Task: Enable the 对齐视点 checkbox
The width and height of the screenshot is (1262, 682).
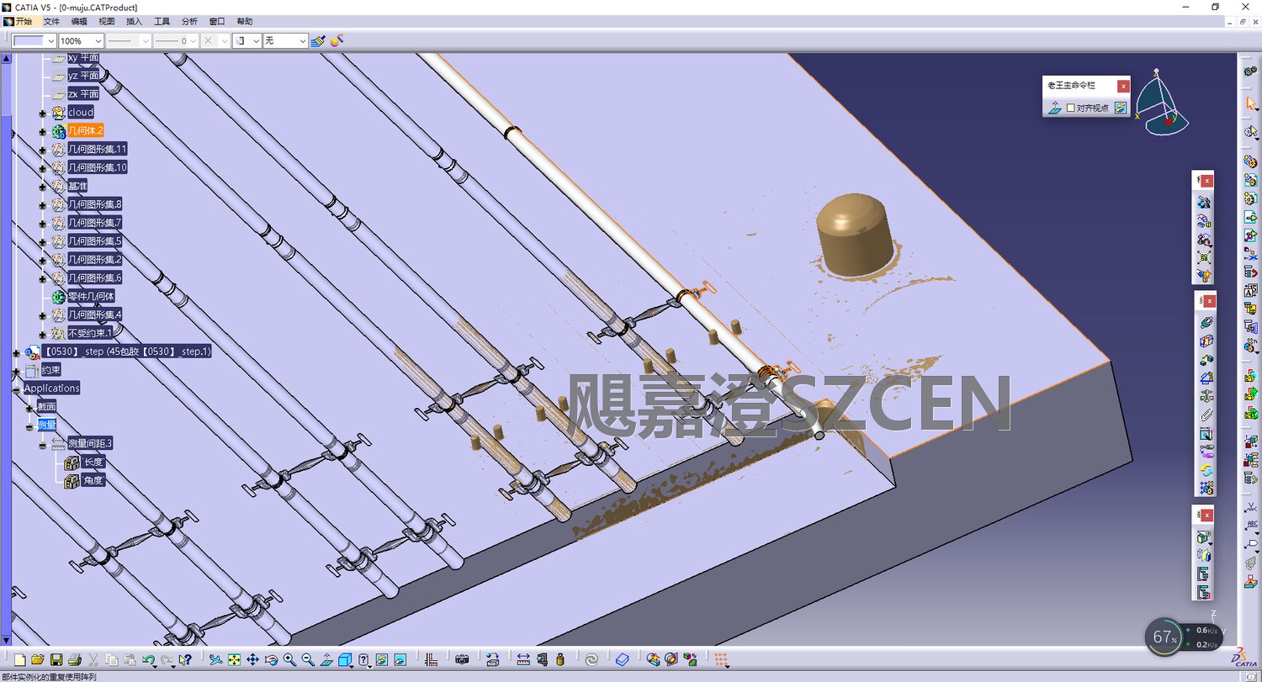Action: coord(1071,108)
